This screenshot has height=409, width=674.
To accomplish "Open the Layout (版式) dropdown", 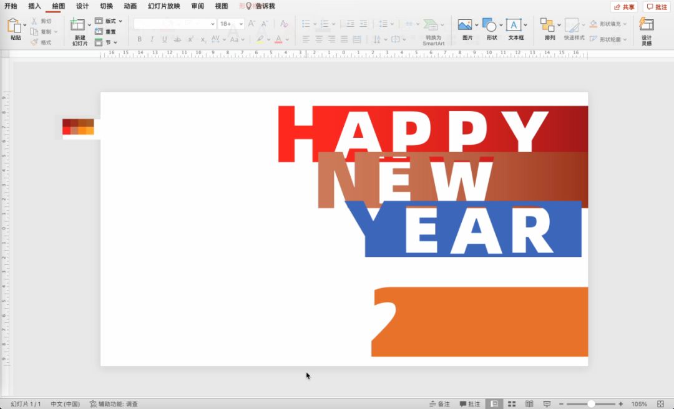I will coord(110,21).
